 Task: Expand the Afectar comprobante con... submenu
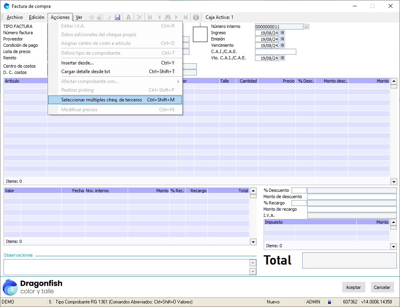click(115, 81)
